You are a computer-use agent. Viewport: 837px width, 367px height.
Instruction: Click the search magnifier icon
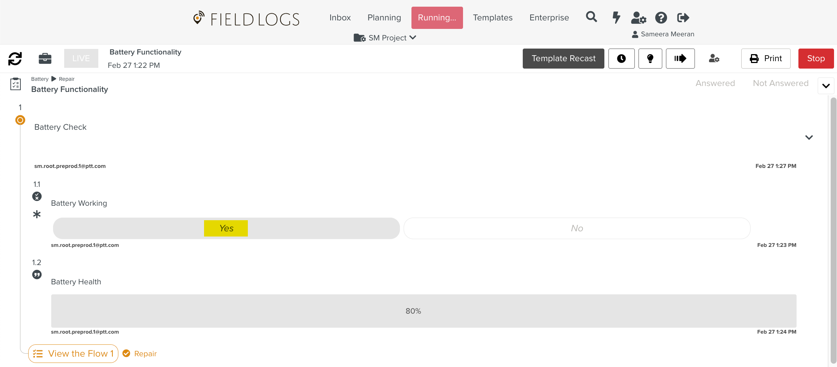[591, 17]
